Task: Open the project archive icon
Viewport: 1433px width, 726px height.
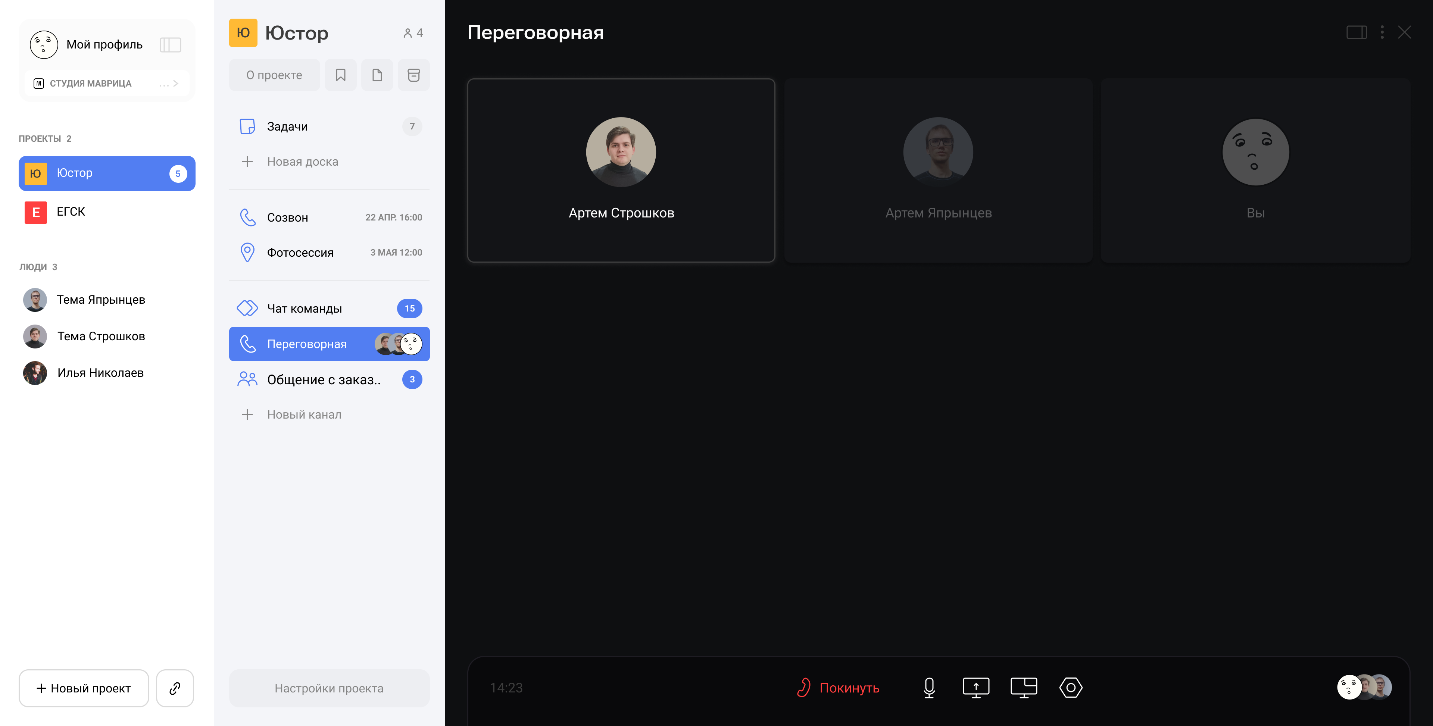Action: [414, 75]
